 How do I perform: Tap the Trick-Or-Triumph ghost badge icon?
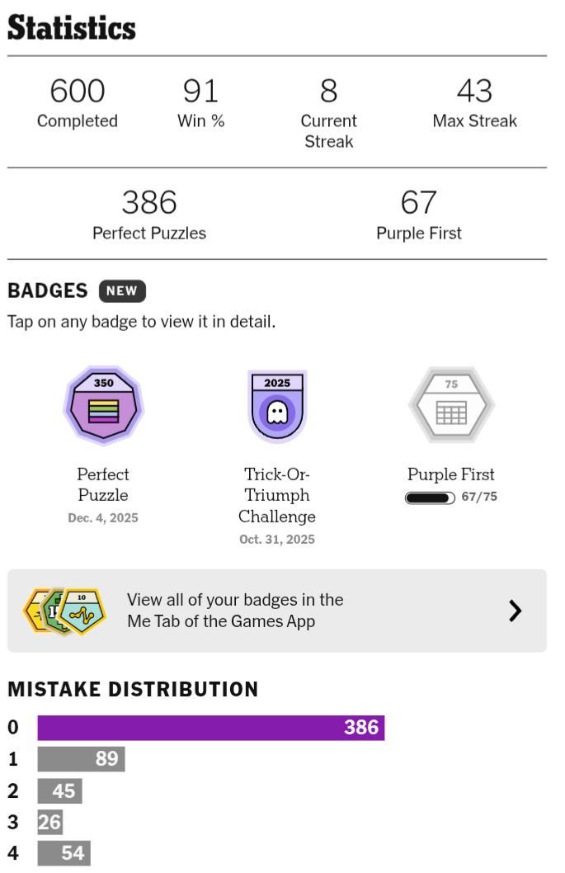click(277, 406)
